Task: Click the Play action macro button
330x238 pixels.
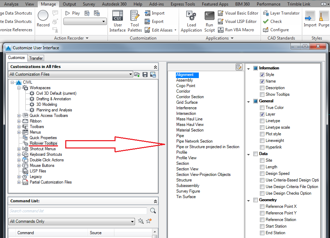Action: [x=73, y=13]
